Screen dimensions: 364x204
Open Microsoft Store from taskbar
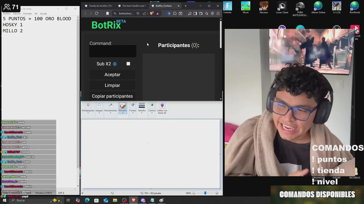click(x=96, y=200)
